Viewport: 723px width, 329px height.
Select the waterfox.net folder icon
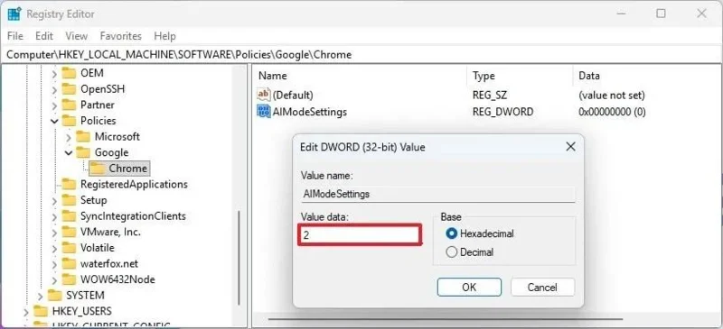coord(69,264)
